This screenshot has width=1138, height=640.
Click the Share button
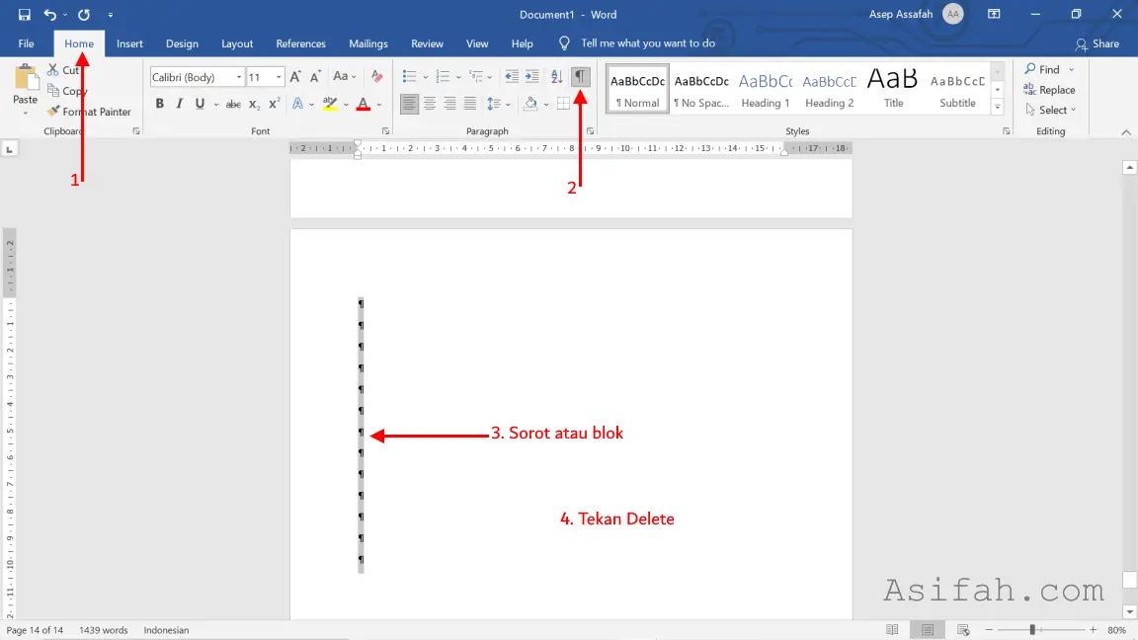tap(1097, 44)
